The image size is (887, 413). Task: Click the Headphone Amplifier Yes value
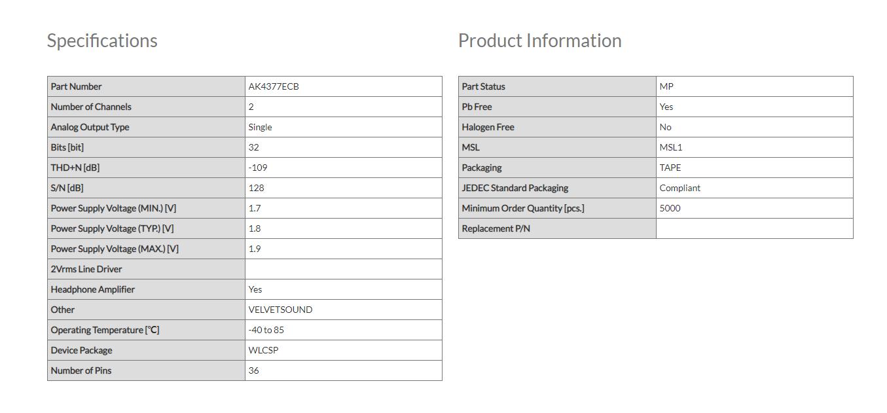(x=255, y=289)
